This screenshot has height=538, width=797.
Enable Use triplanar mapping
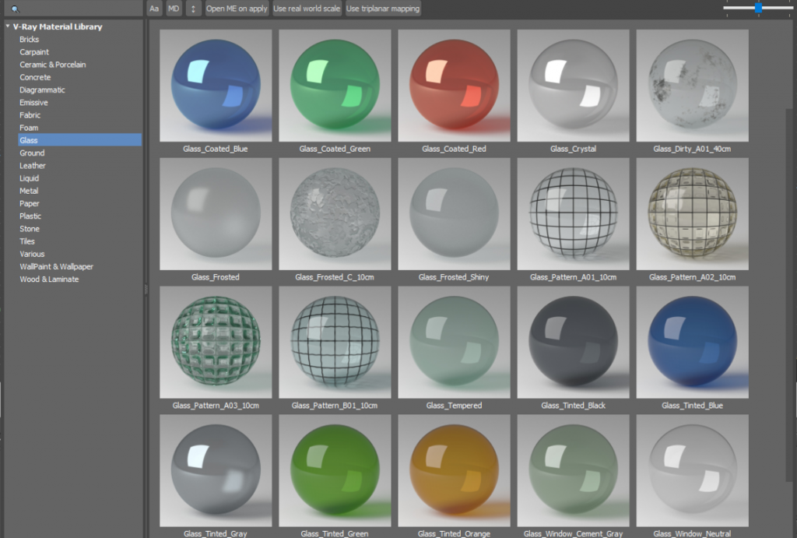point(381,9)
